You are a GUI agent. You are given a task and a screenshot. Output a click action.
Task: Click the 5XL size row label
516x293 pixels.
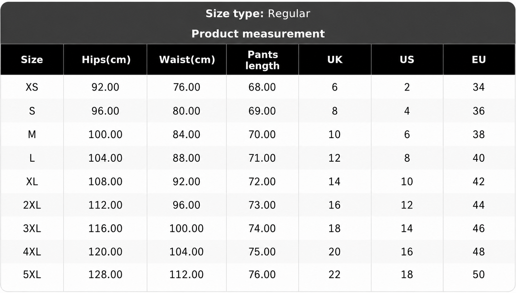click(32, 274)
